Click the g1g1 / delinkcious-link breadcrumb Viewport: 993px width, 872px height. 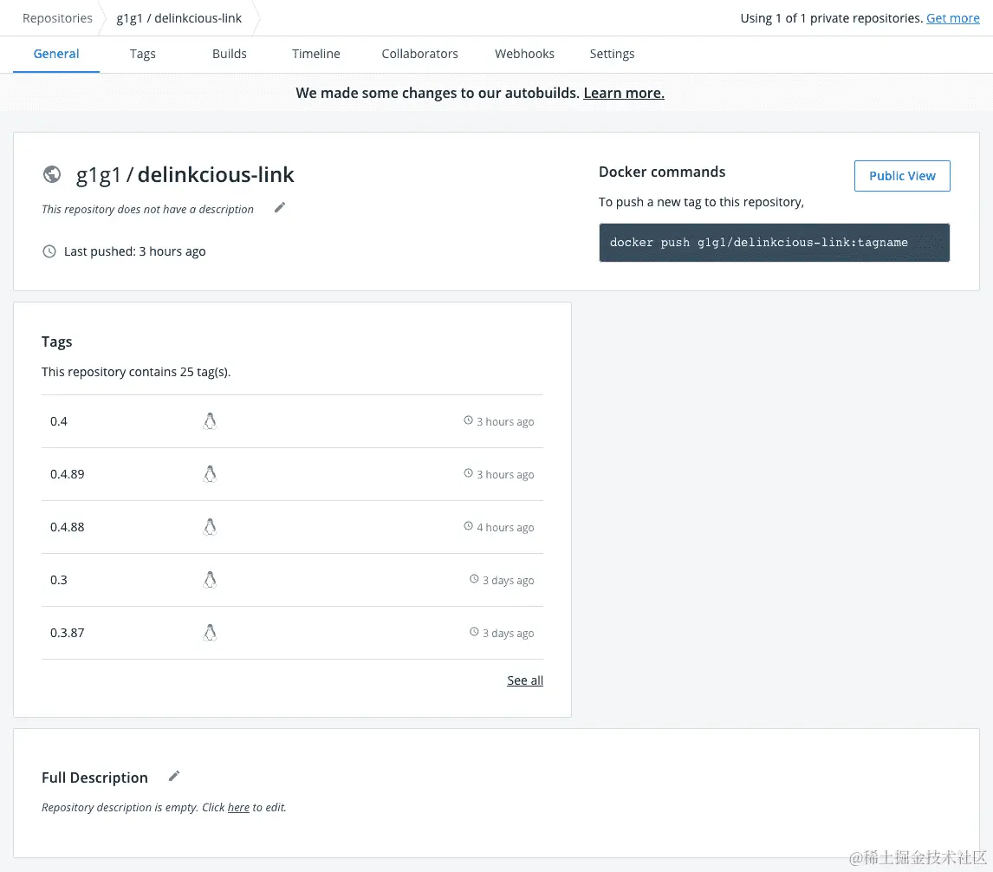(179, 18)
